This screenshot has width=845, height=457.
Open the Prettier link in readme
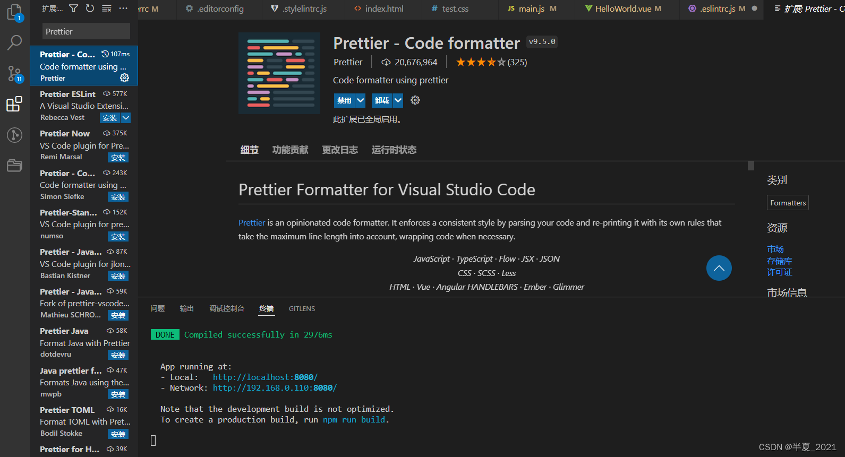tap(252, 223)
